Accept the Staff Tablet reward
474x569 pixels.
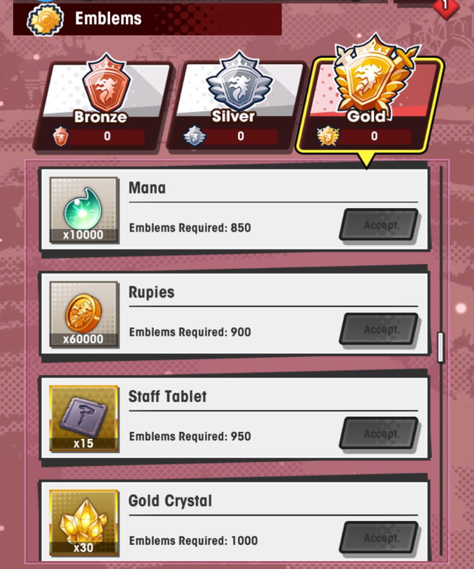tap(379, 433)
